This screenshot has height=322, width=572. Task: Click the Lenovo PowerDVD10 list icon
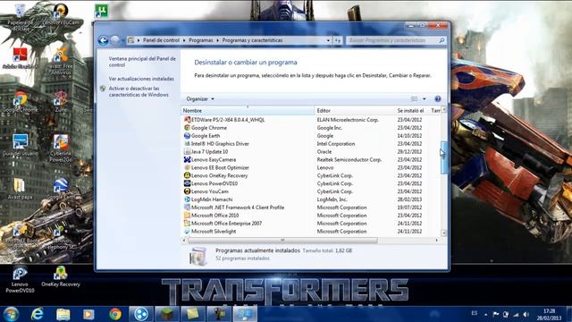click(187, 183)
